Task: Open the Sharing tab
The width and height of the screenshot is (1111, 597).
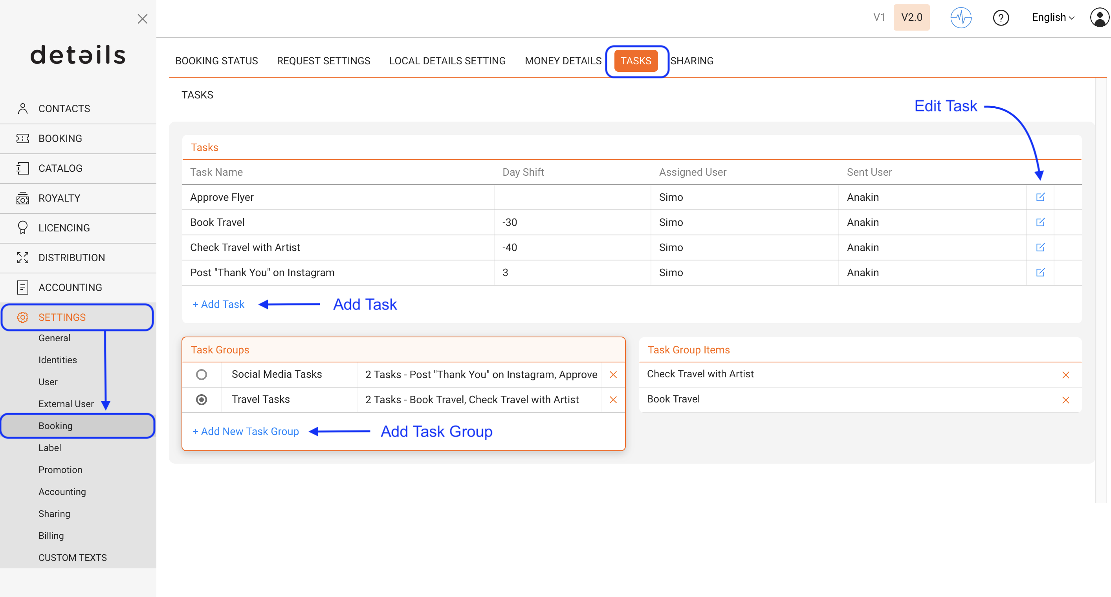Action: point(692,61)
